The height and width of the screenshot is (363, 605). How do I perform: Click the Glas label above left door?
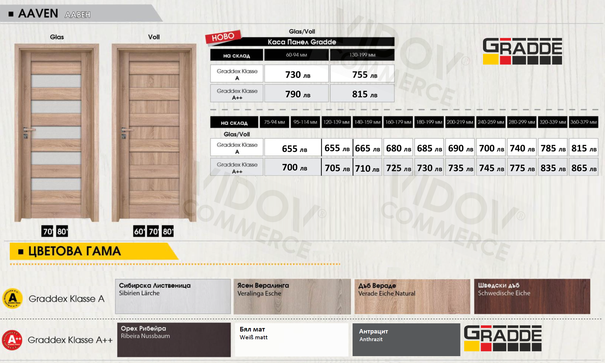click(57, 37)
